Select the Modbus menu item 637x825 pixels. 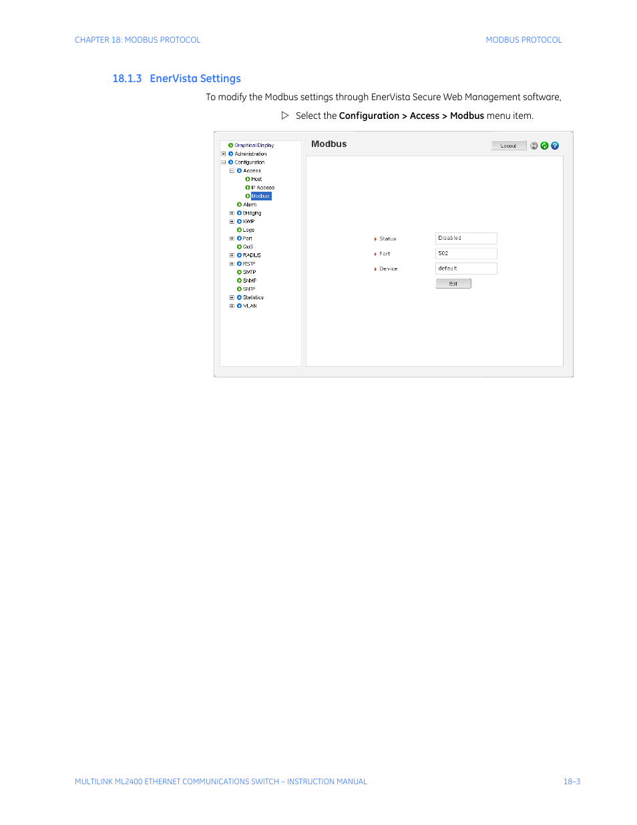point(260,196)
